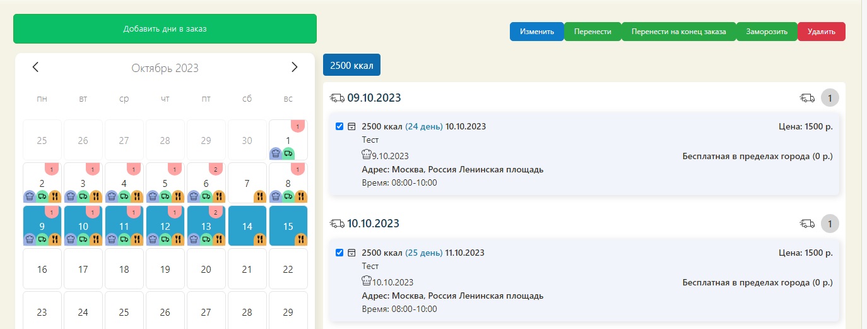Image resolution: width=867 pixels, height=329 pixels.
Task: Go to previous month in calendar
Action: pos(35,67)
